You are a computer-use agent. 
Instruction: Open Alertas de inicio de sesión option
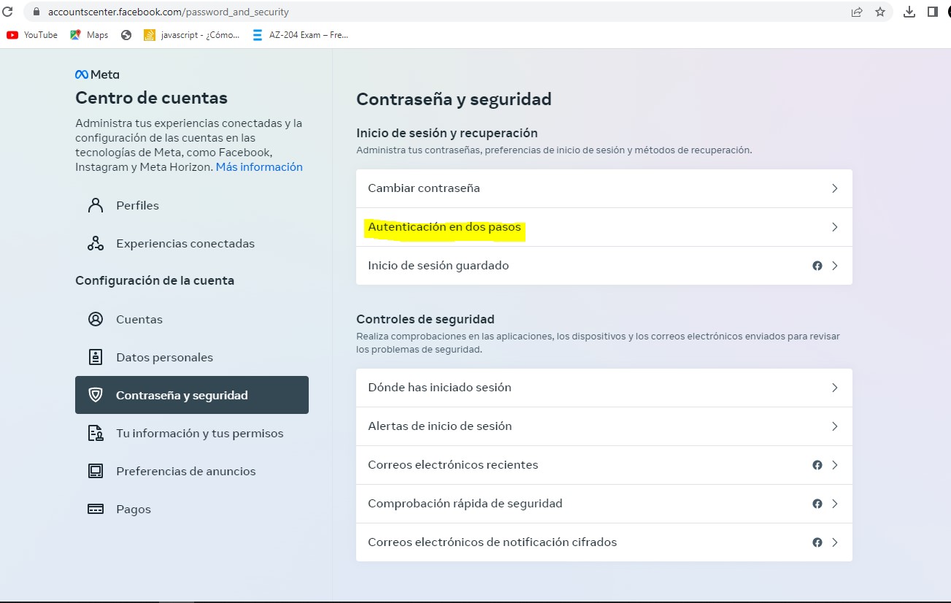[x=604, y=426]
